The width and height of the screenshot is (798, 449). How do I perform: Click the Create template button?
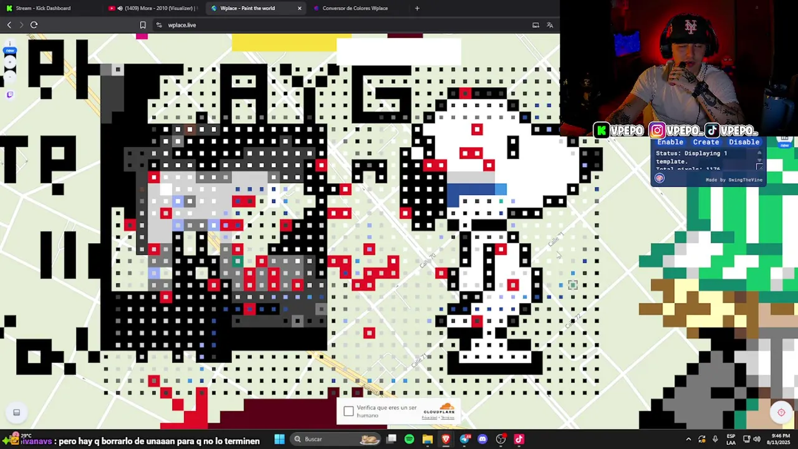pos(706,142)
